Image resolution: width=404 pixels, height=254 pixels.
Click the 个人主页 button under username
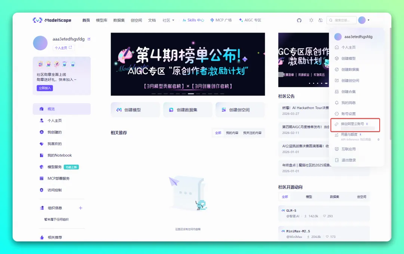click(63, 48)
